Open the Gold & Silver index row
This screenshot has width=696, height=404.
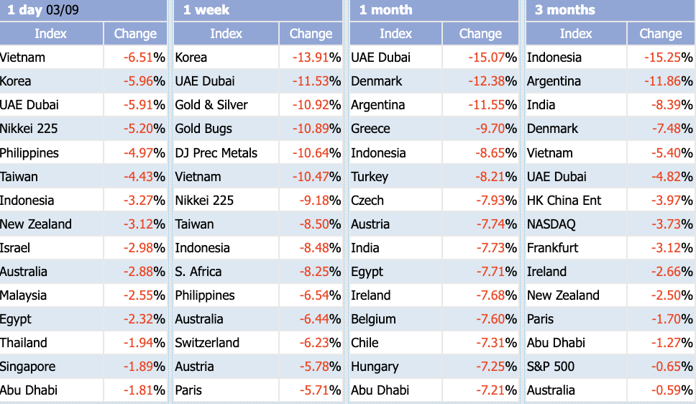coord(211,105)
